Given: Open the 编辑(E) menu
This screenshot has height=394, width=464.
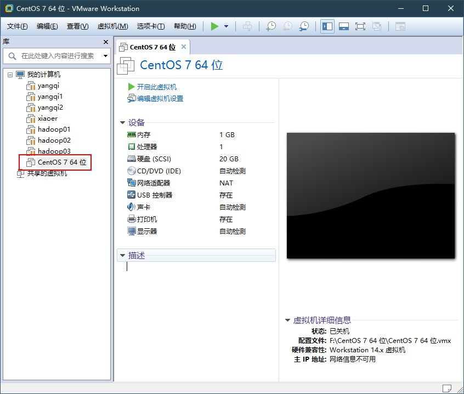Looking at the screenshot, I should [x=47, y=26].
